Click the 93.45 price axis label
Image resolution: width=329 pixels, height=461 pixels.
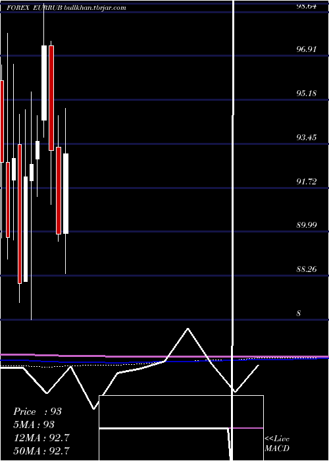click(x=306, y=137)
